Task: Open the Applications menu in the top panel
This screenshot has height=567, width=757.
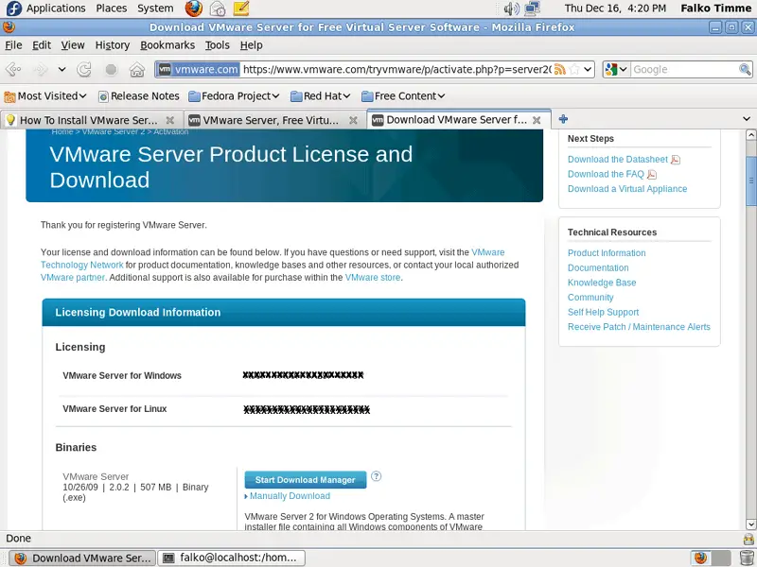Action: click(56, 9)
